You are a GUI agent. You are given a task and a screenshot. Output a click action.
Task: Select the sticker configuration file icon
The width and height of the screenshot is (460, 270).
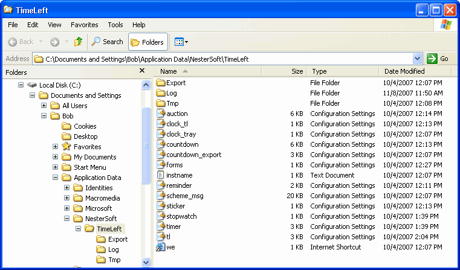tap(160, 206)
